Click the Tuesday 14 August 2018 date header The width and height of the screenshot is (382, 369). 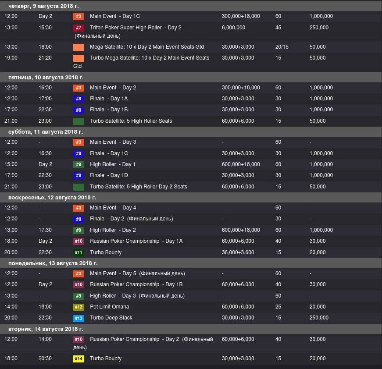[46, 329]
